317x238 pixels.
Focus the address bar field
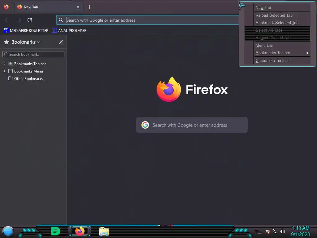[x=148, y=20]
